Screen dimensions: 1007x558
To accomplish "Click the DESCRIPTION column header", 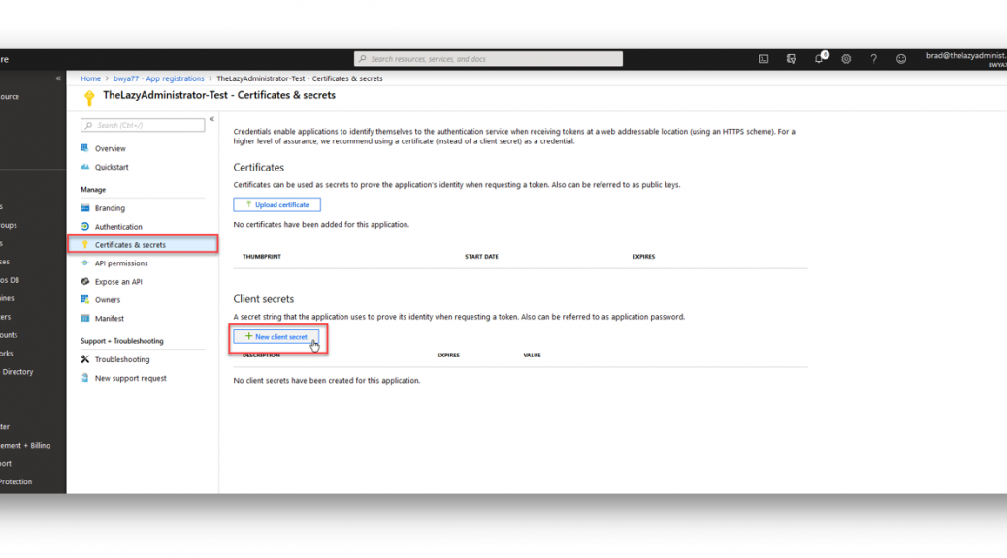I will (x=261, y=356).
